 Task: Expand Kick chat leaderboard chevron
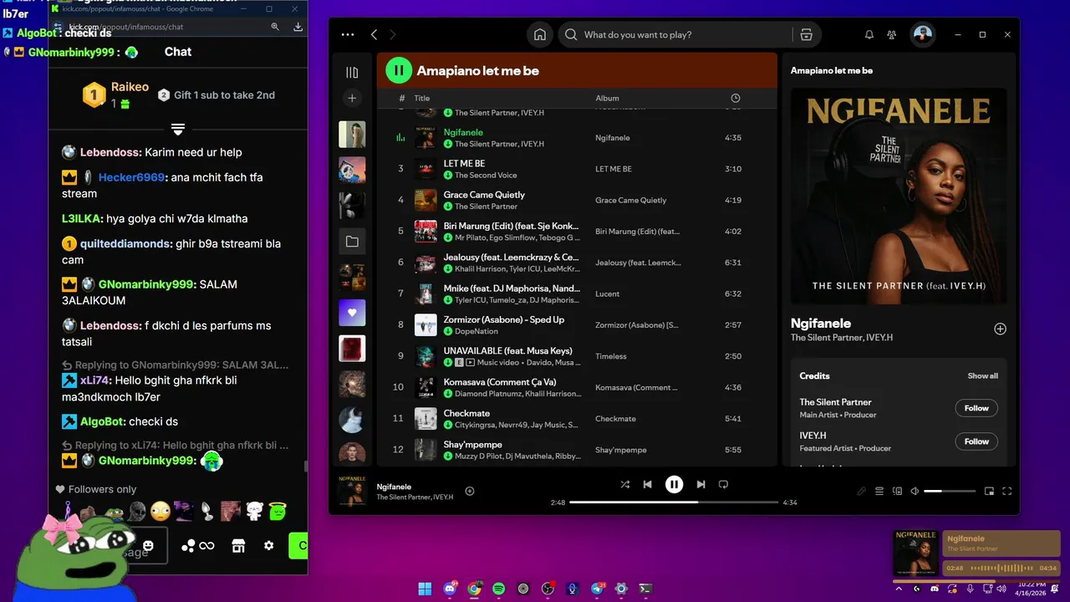coord(178,129)
